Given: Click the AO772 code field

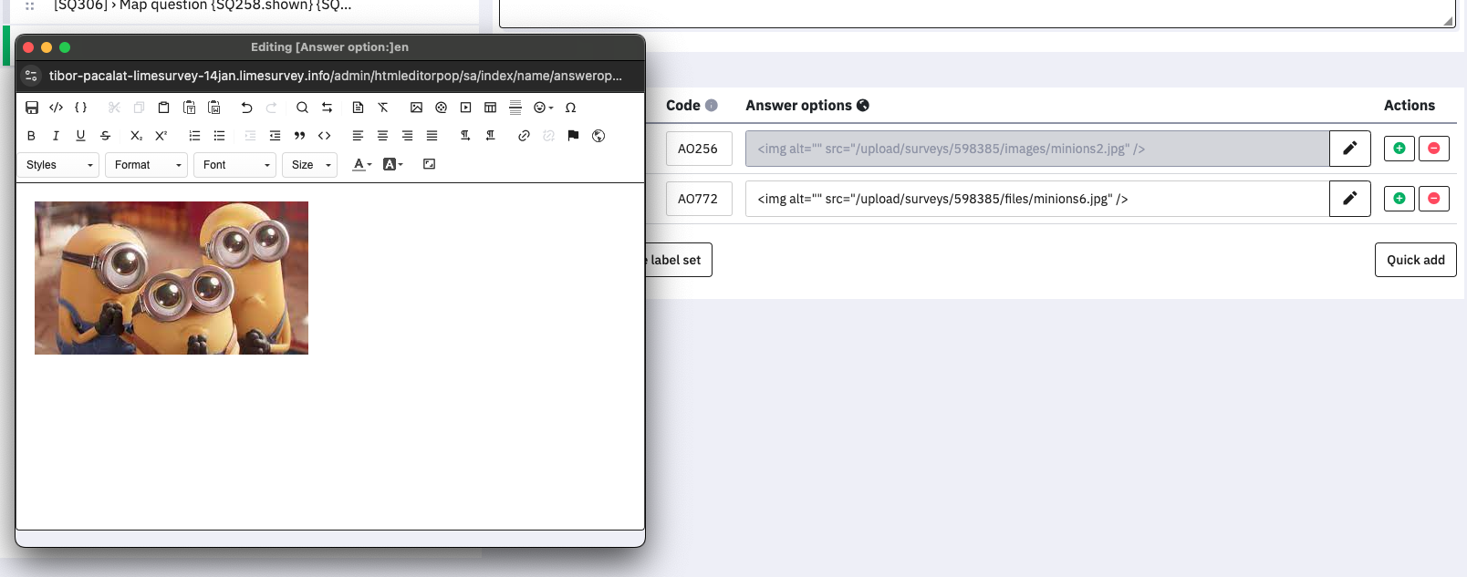Looking at the screenshot, I should 698,199.
